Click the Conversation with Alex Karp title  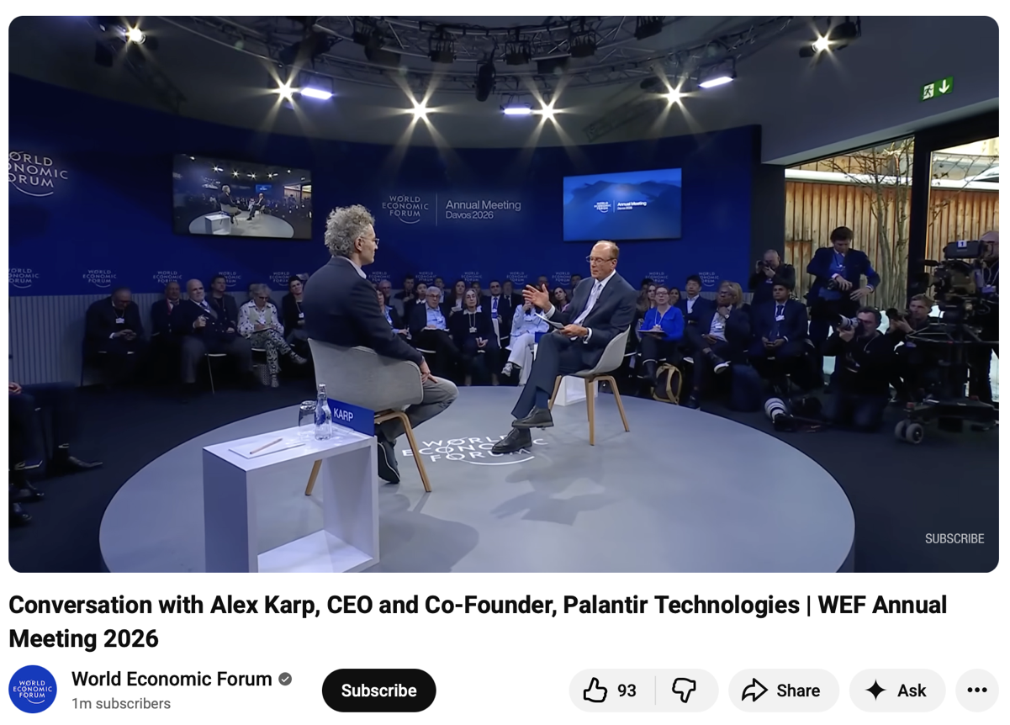click(478, 622)
